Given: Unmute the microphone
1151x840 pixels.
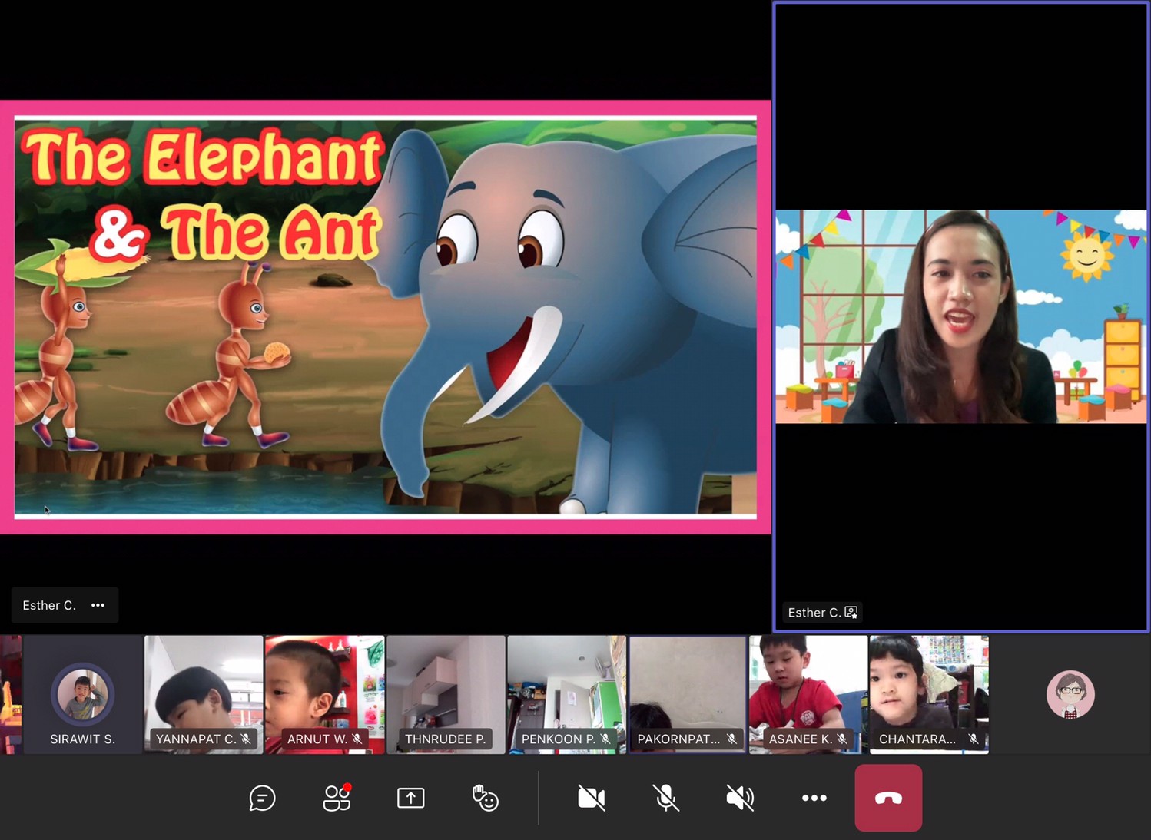Looking at the screenshot, I should pyautogui.click(x=665, y=799).
